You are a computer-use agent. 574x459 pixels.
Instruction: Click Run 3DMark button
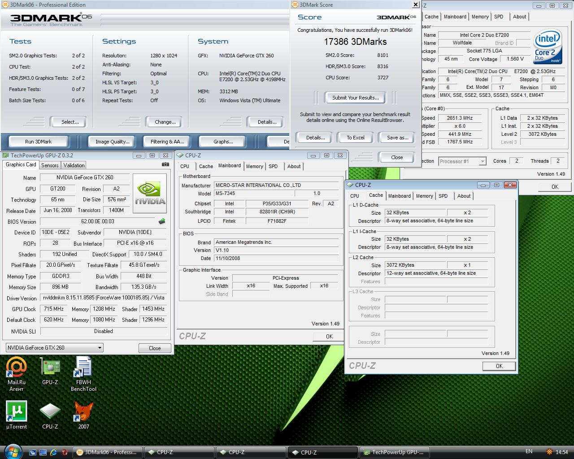click(x=38, y=142)
